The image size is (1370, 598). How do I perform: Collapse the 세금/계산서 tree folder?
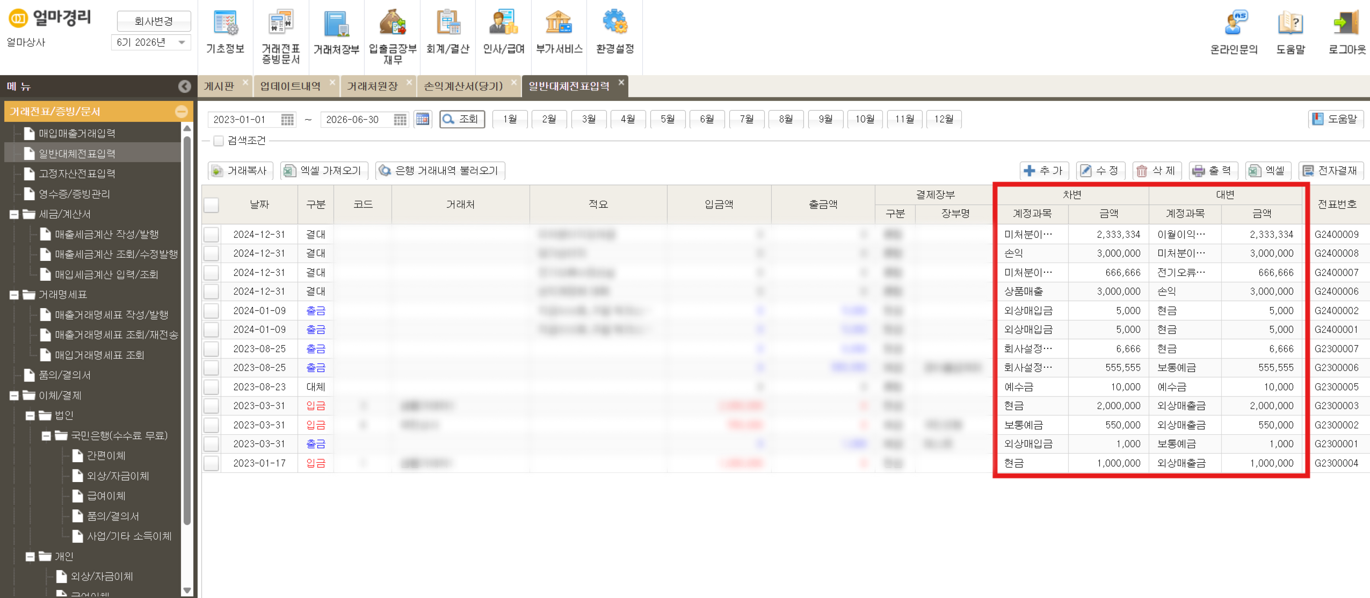(x=14, y=215)
